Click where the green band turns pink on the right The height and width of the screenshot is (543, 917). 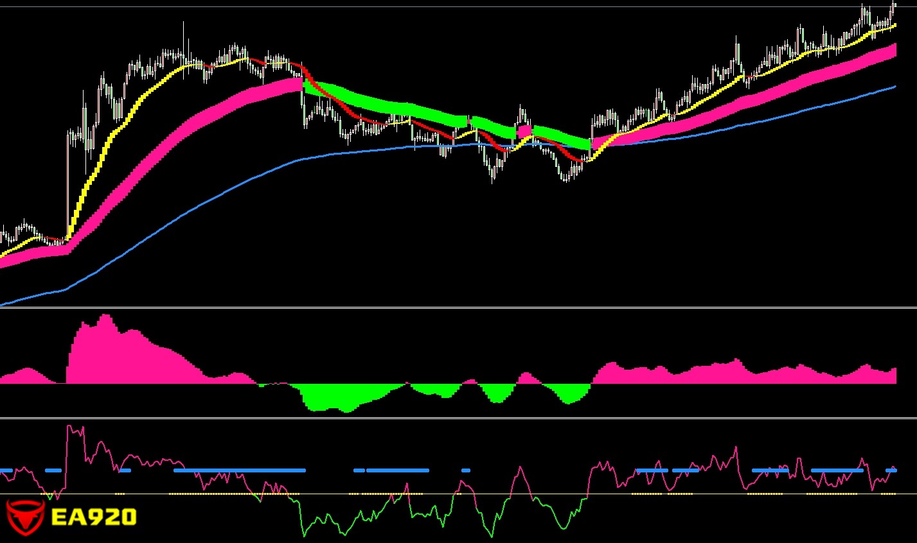pyautogui.click(x=591, y=142)
